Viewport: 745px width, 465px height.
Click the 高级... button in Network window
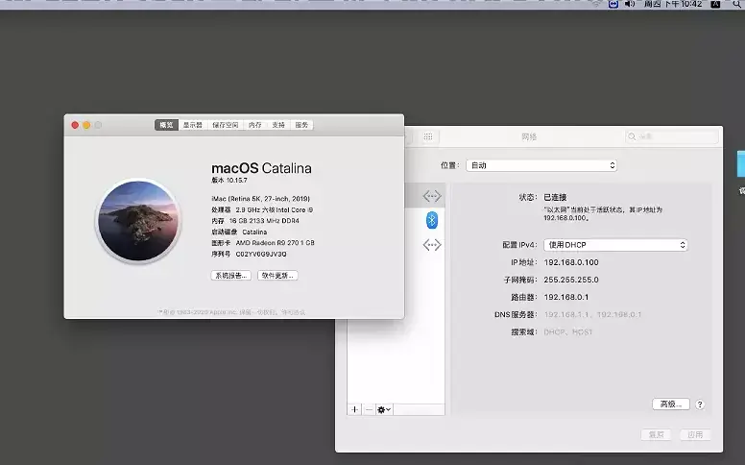coord(671,404)
